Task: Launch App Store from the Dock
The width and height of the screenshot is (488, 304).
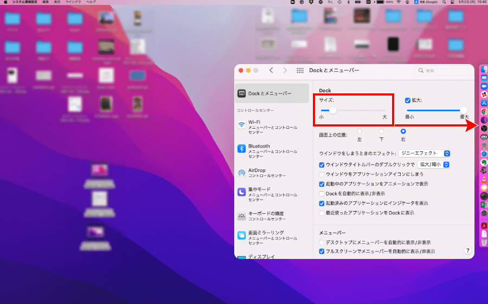Action: tap(484, 103)
